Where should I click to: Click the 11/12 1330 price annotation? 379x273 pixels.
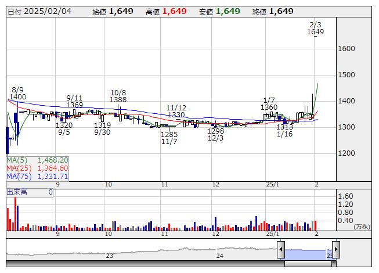point(176,111)
